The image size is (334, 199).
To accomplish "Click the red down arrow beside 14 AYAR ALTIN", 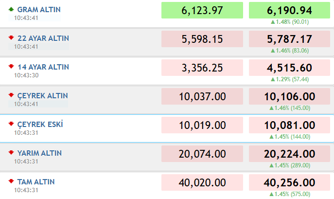I will [x=11, y=67].
